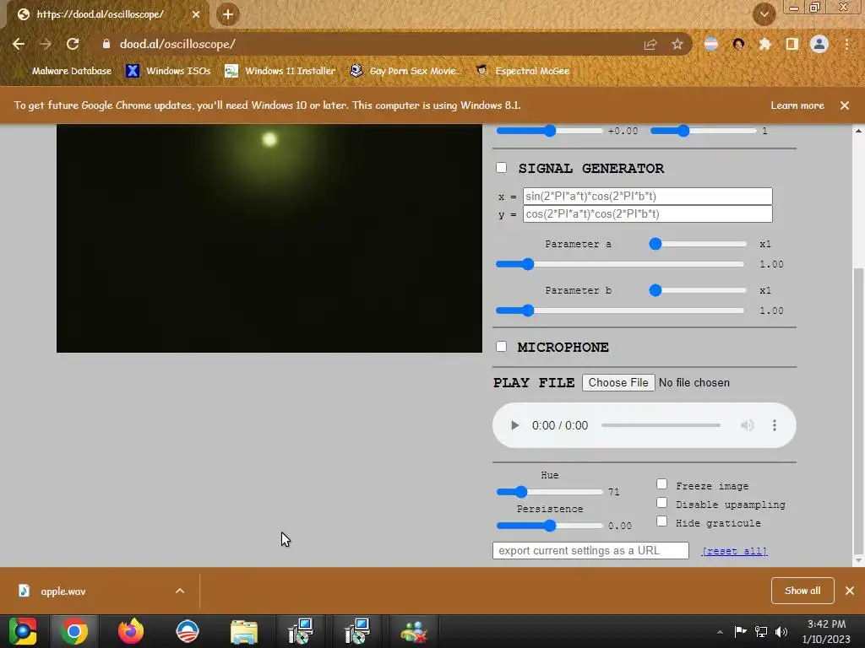Show hidden system tray icons

pos(720,632)
